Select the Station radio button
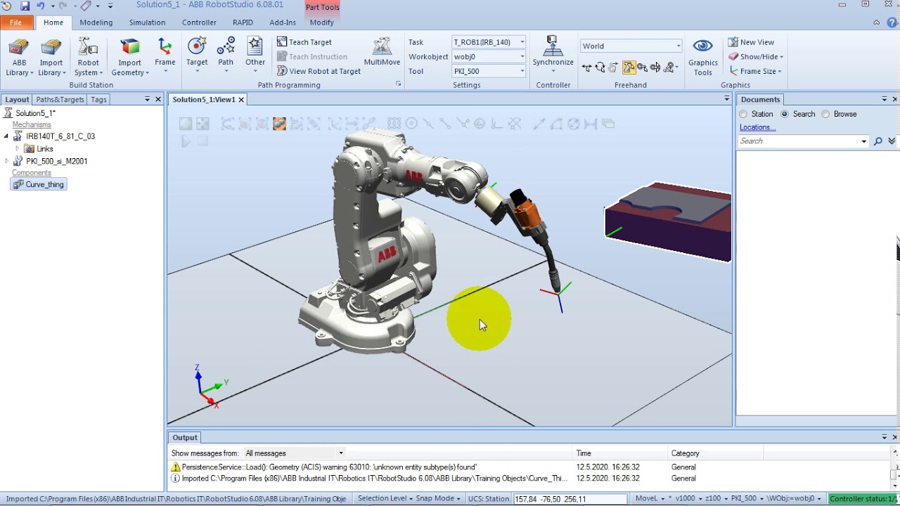 (743, 114)
